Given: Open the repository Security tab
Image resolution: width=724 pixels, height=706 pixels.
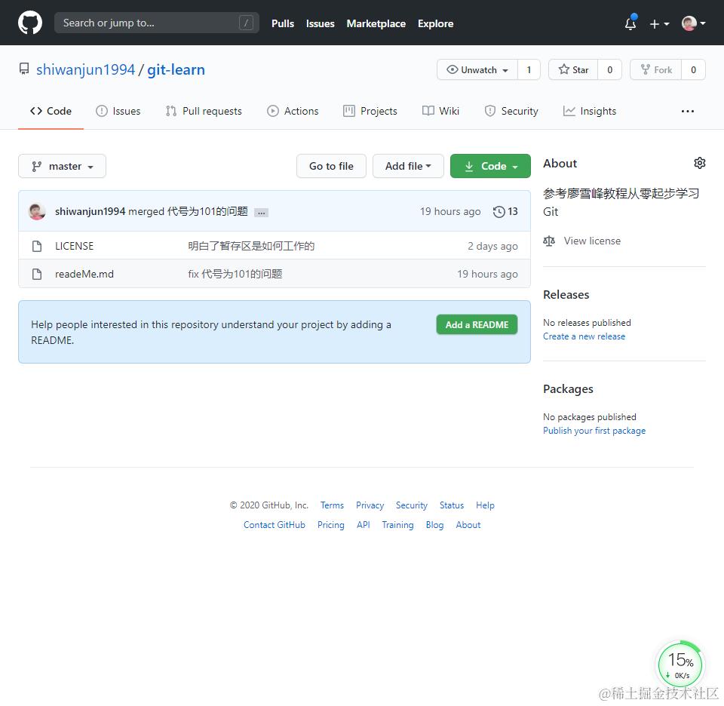Looking at the screenshot, I should point(511,112).
